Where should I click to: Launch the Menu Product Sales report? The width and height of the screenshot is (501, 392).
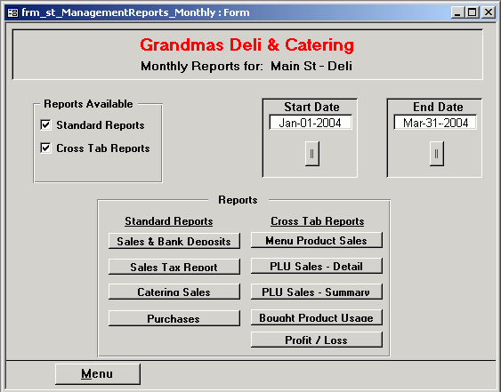pos(317,240)
